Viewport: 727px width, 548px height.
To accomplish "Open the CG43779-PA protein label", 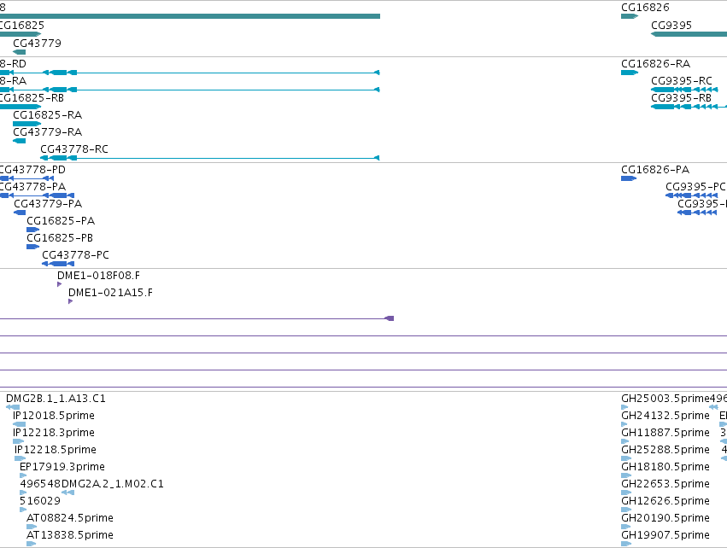I will tap(48, 204).
